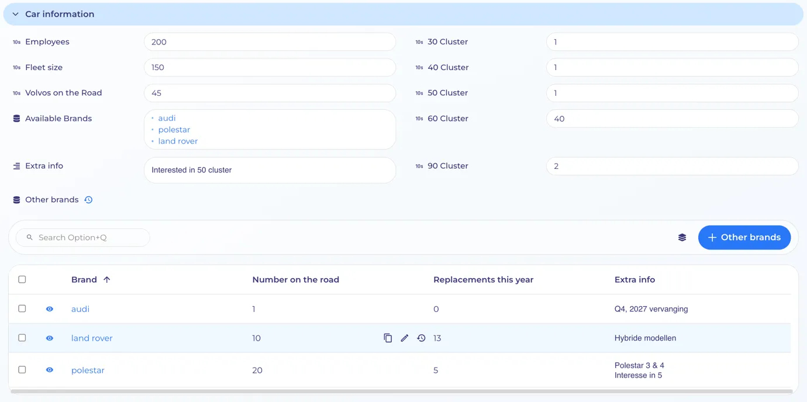Image resolution: width=807 pixels, height=402 pixels.
Task: Click the search magnifier icon
Action: point(30,237)
